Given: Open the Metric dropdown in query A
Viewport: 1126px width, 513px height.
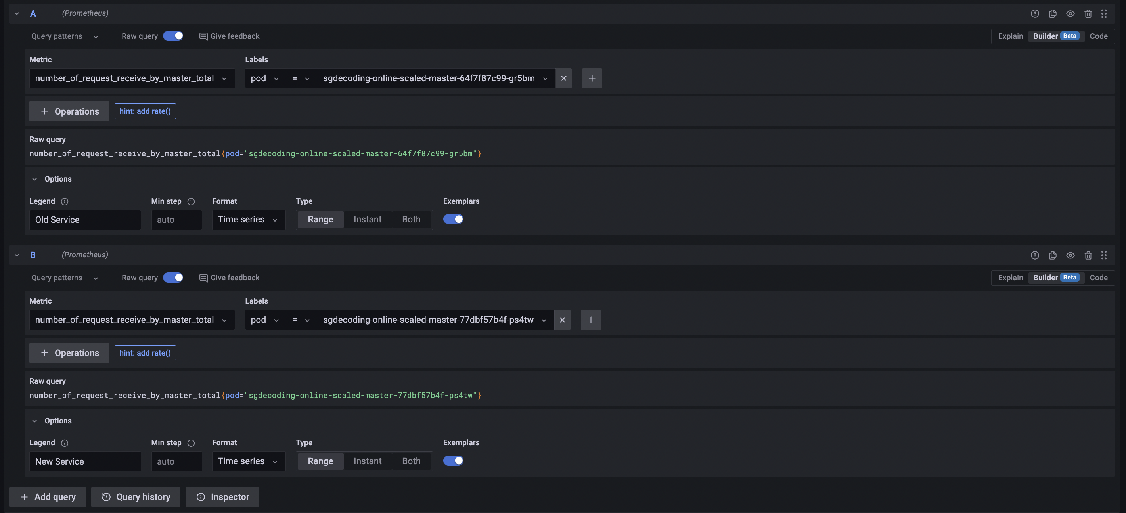Looking at the screenshot, I should [x=132, y=78].
